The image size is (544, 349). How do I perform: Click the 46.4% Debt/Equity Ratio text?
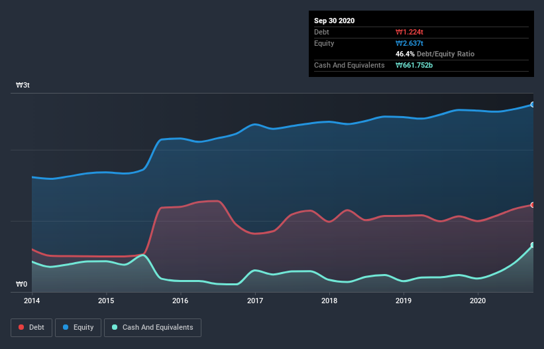(435, 54)
